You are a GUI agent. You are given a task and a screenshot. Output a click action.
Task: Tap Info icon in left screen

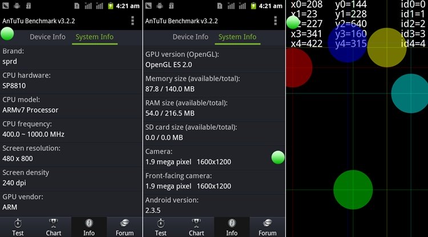click(89, 223)
